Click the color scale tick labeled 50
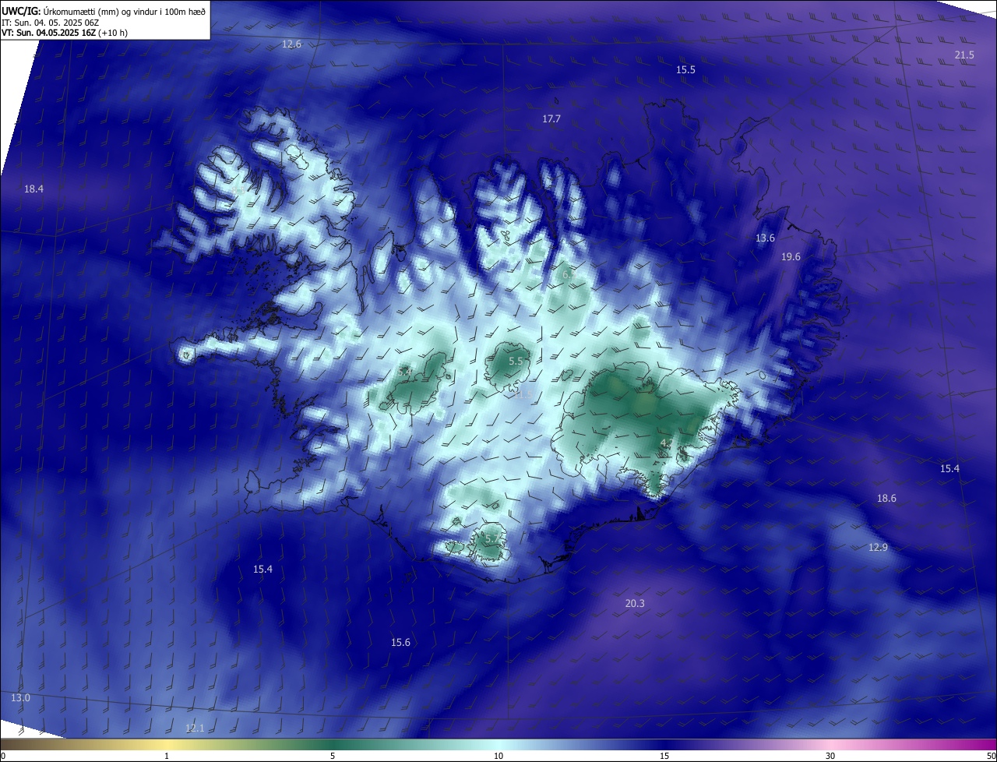Image resolution: width=997 pixels, height=762 pixels. coord(991,756)
